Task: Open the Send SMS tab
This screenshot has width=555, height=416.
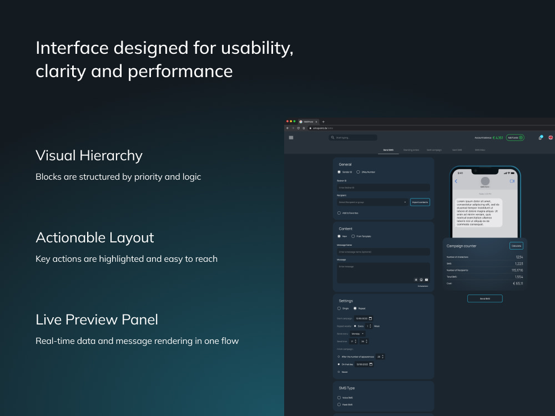Action: 389,150
